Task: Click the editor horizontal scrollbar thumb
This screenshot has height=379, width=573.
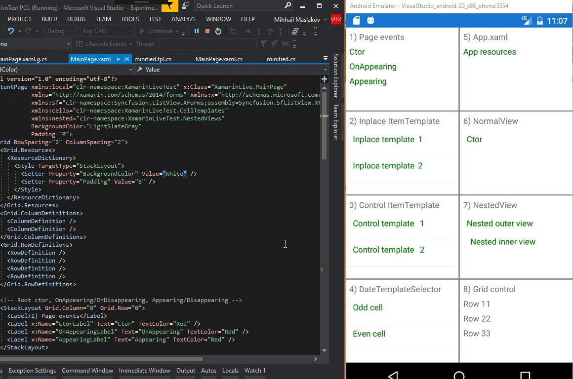Action: [x=101, y=359]
